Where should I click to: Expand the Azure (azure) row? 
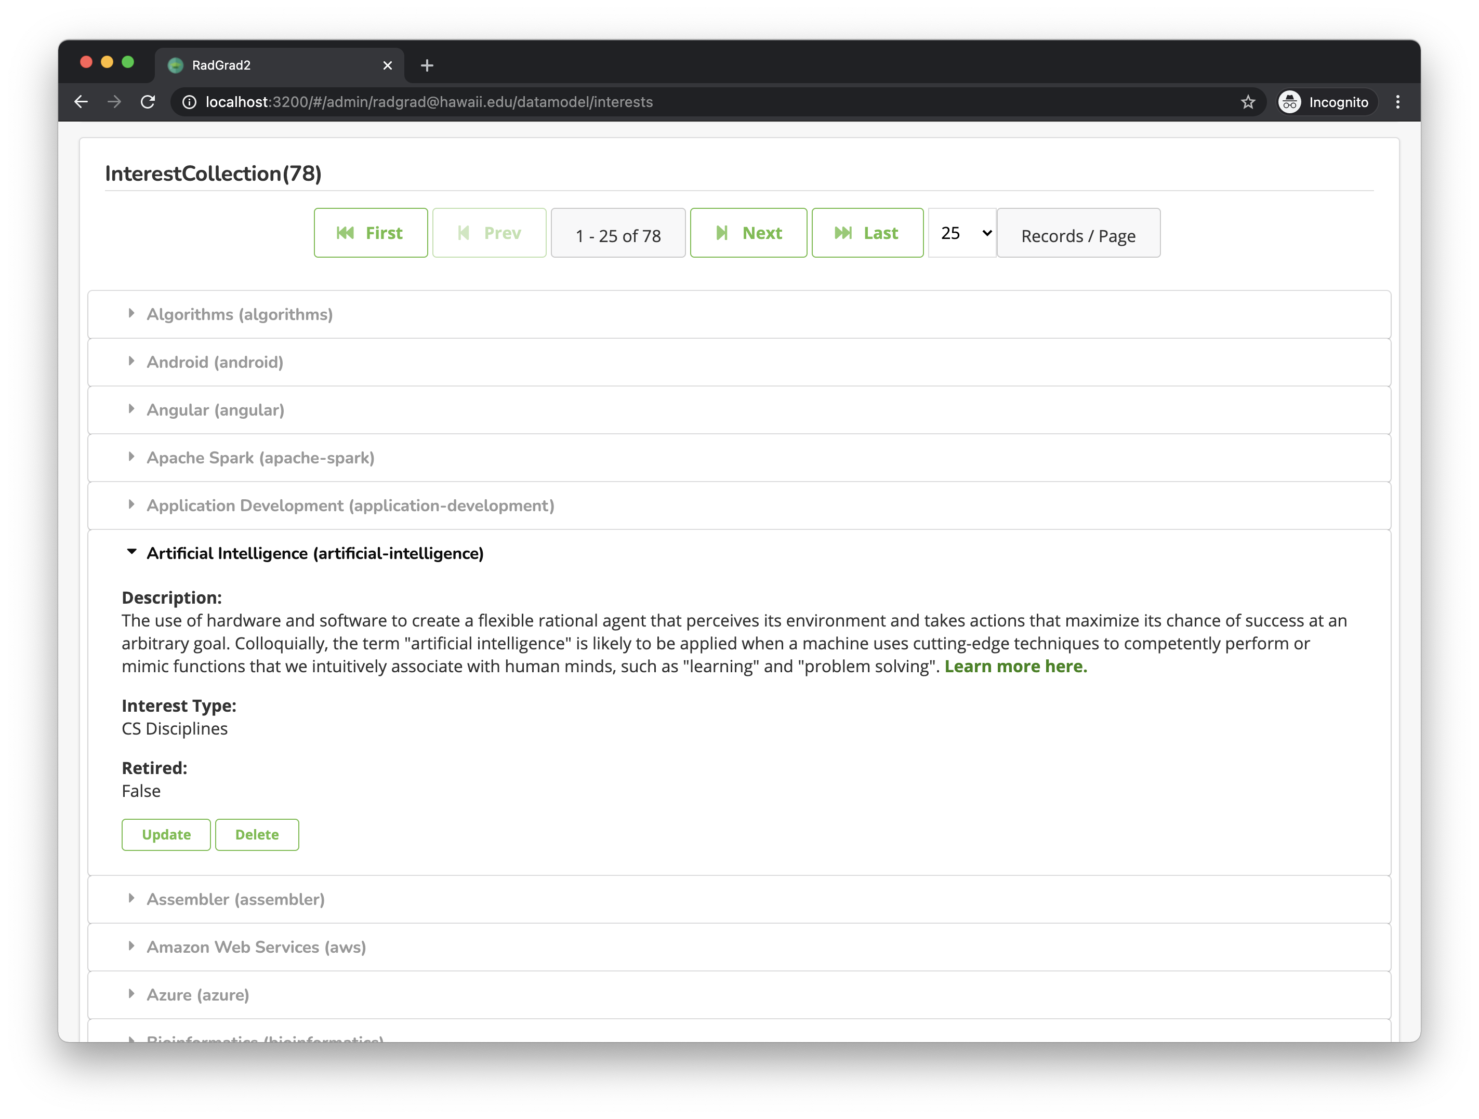tap(739, 995)
